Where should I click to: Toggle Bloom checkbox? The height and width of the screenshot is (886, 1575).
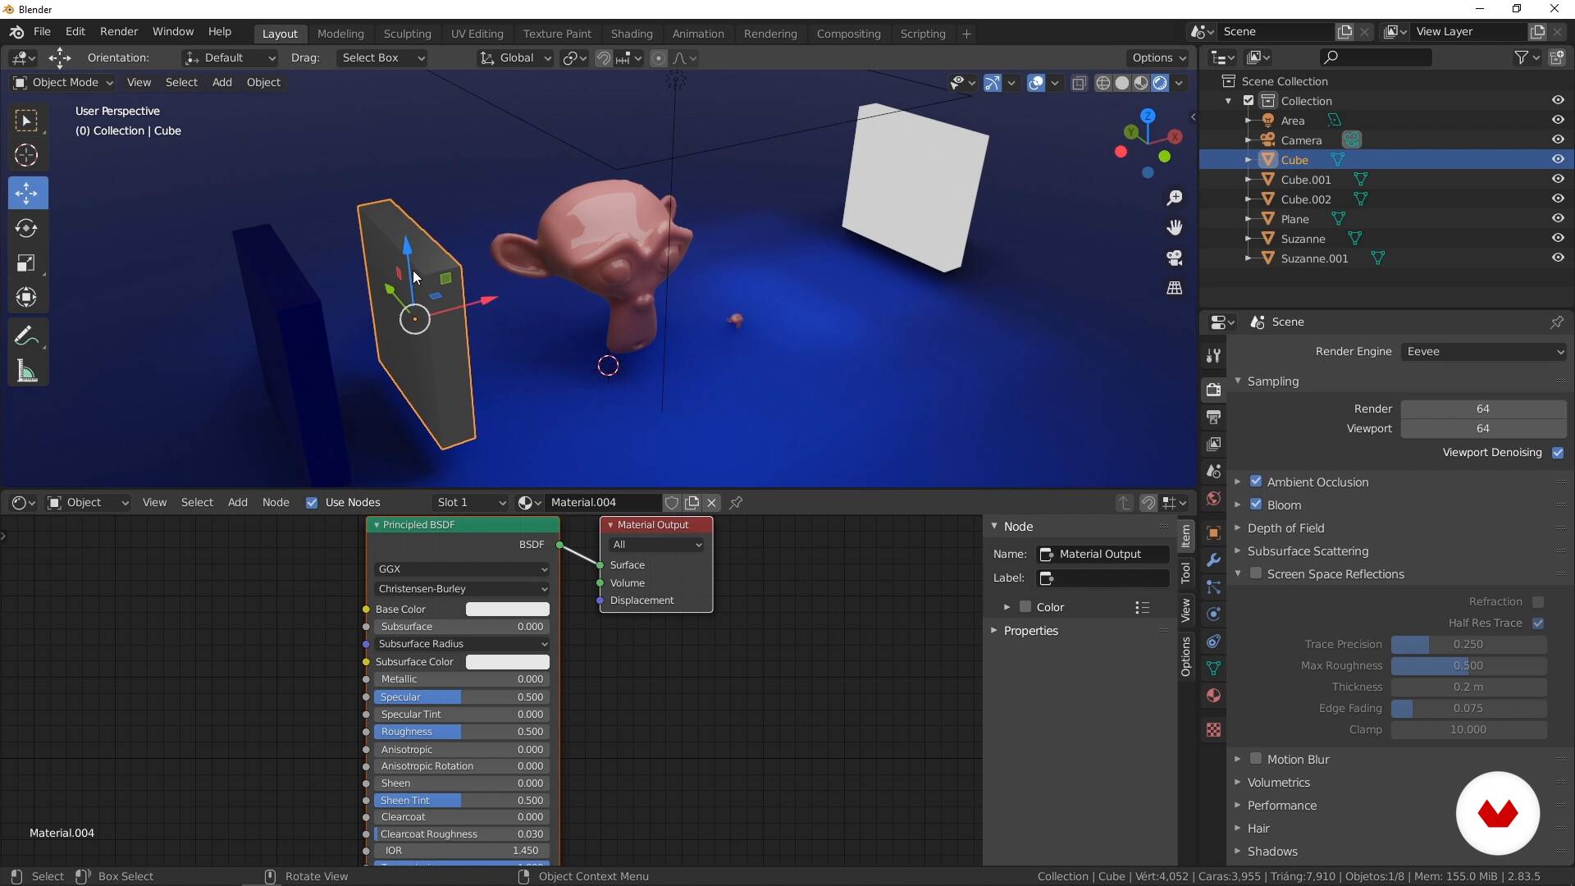[1256, 505]
